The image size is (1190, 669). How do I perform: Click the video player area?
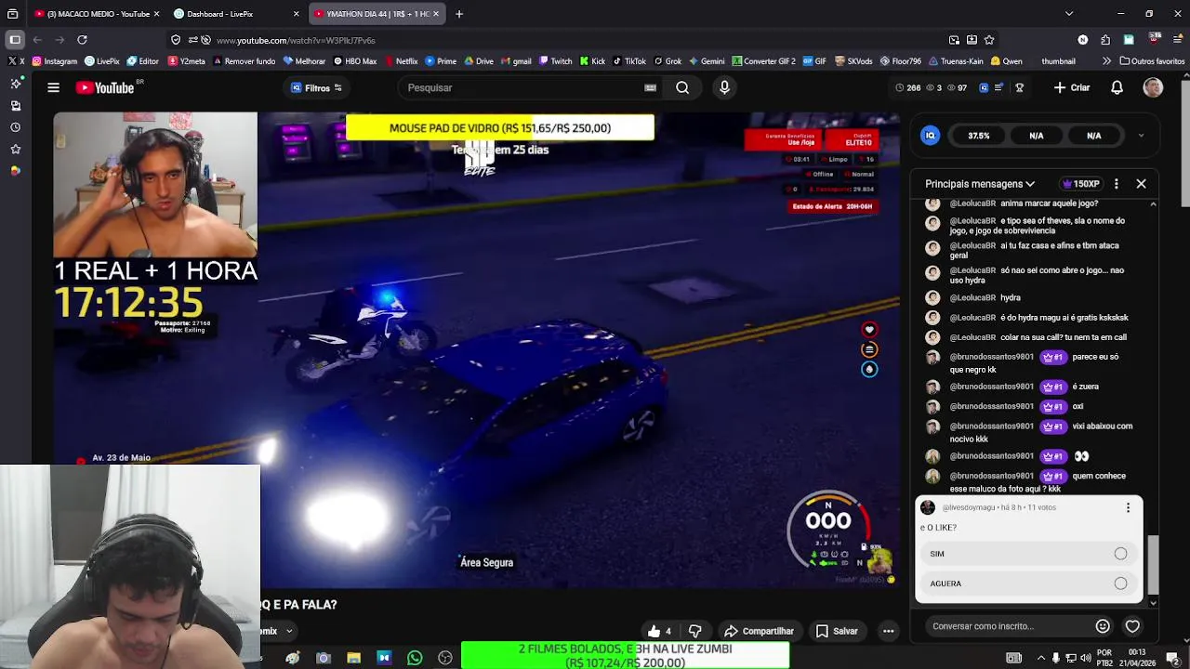coord(477,351)
